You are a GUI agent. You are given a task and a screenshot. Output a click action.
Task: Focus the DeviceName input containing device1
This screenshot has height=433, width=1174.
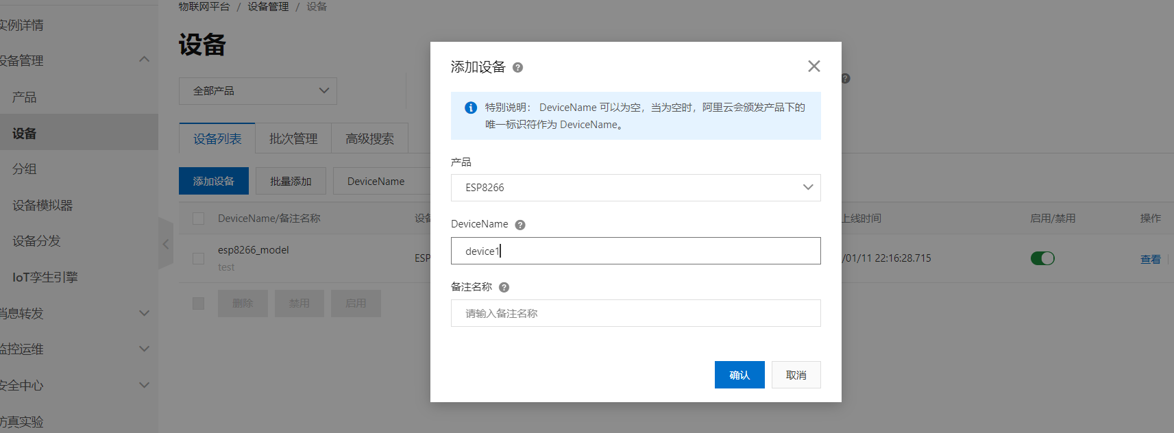click(x=636, y=251)
